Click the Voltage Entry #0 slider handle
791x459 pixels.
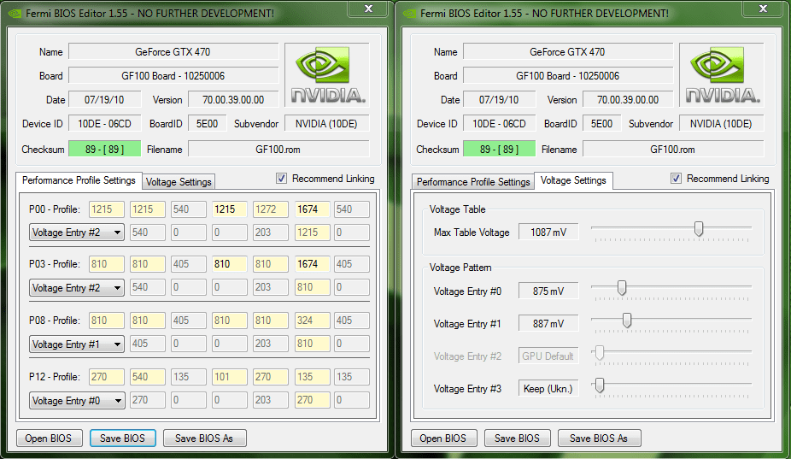(x=622, y=288)
